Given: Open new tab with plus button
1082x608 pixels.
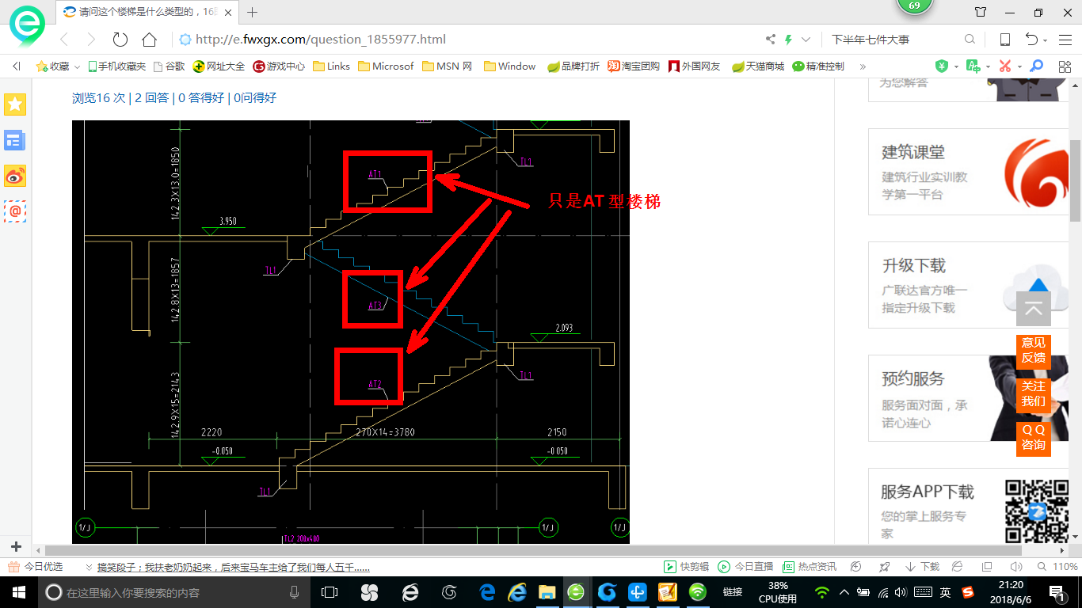Looking at the screenshot, I should click(253, 12).
